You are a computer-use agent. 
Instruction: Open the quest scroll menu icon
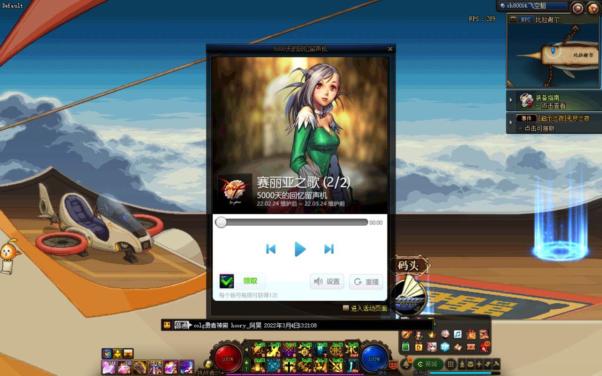(487, 364)
